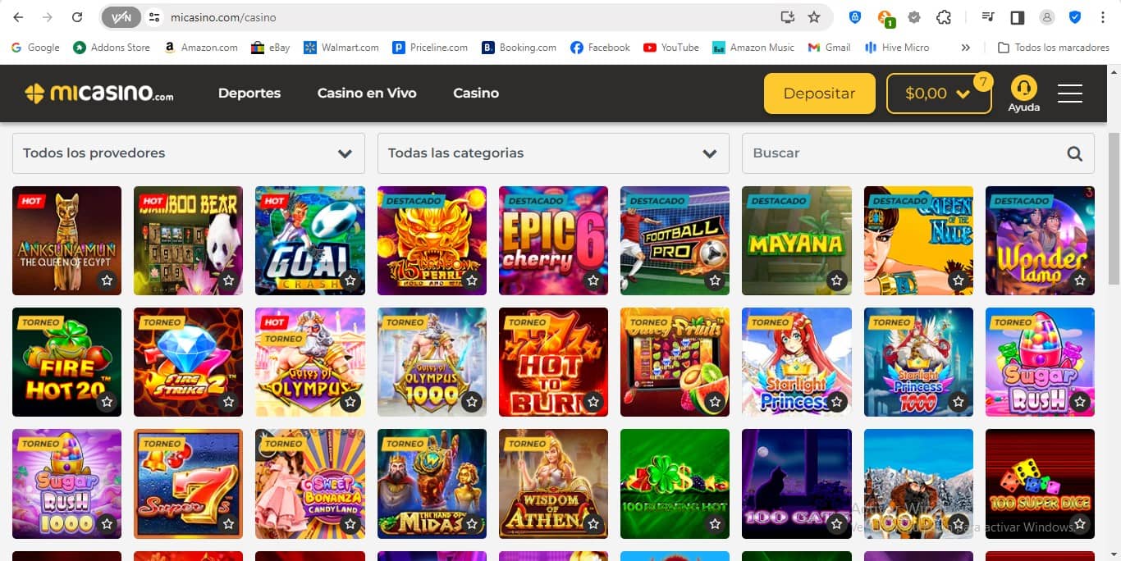Favorite the Fire Hot 20 game
The height and width of the screenshot is (561, 1121).
coord(107,402)
